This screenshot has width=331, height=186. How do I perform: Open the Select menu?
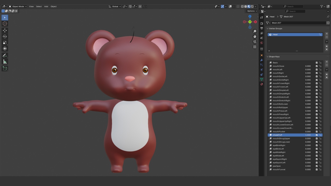point(39,6)
